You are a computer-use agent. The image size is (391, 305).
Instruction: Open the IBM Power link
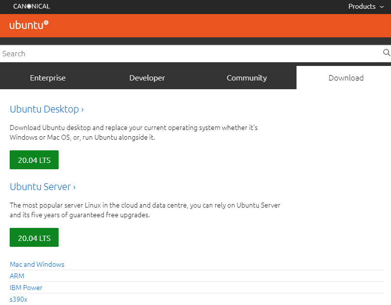26,288
